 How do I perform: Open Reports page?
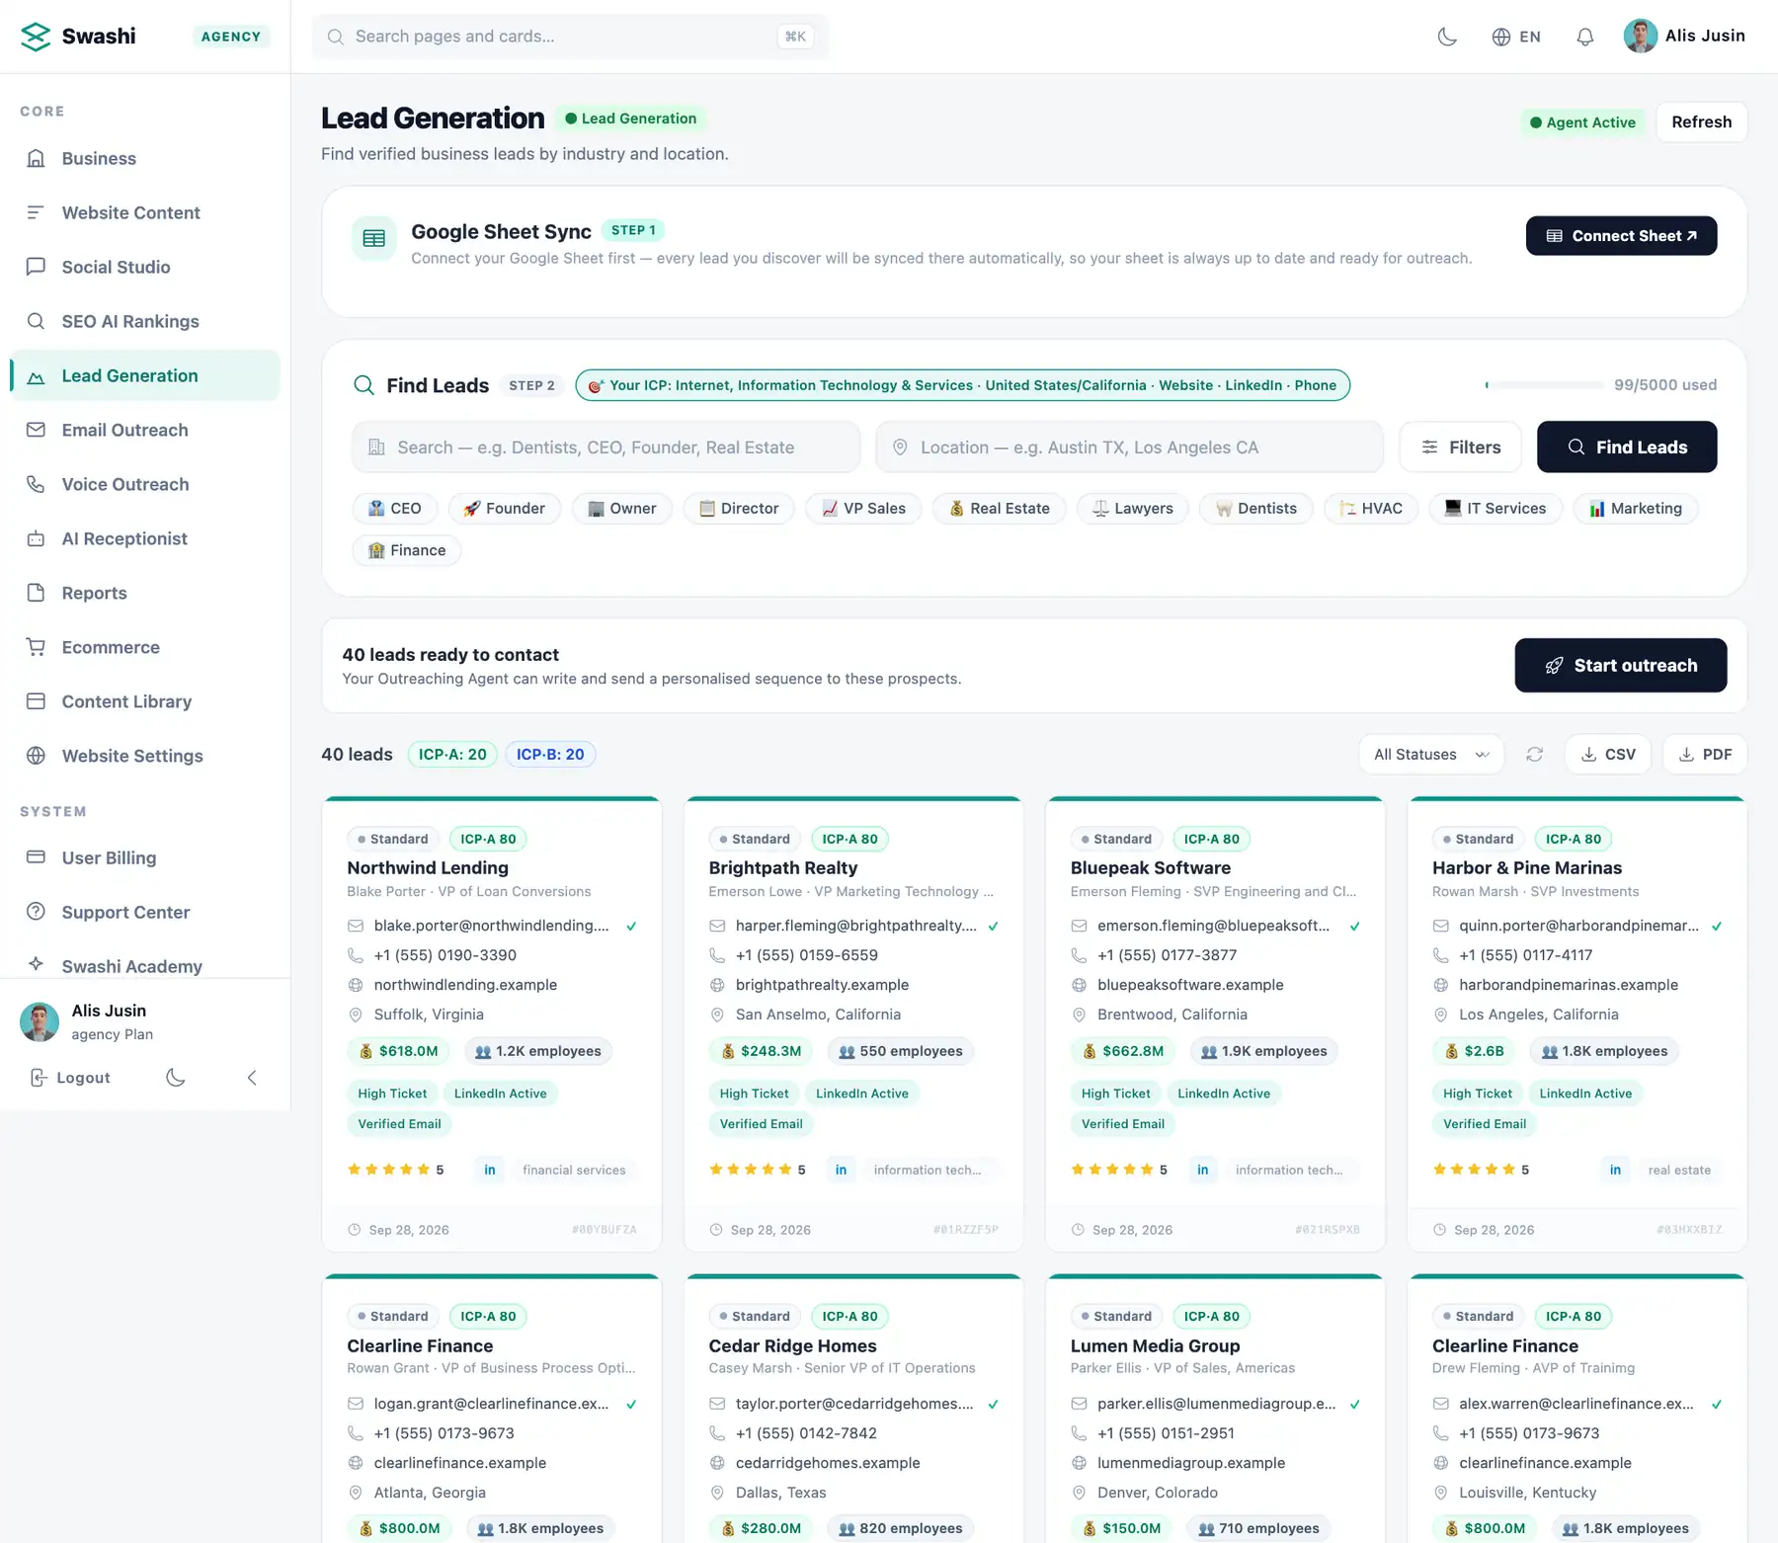pyautogui.click(x=145, y=593)
